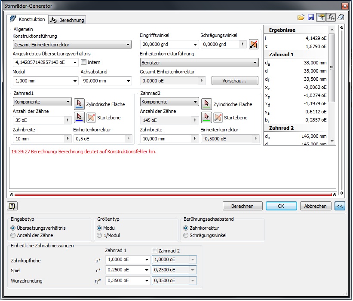The image size is (353, 301).
Task: Select Schrägungswinkel radio option
Action: click(187, 236)
